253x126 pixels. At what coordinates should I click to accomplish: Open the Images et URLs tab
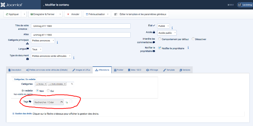coord(81,70)
